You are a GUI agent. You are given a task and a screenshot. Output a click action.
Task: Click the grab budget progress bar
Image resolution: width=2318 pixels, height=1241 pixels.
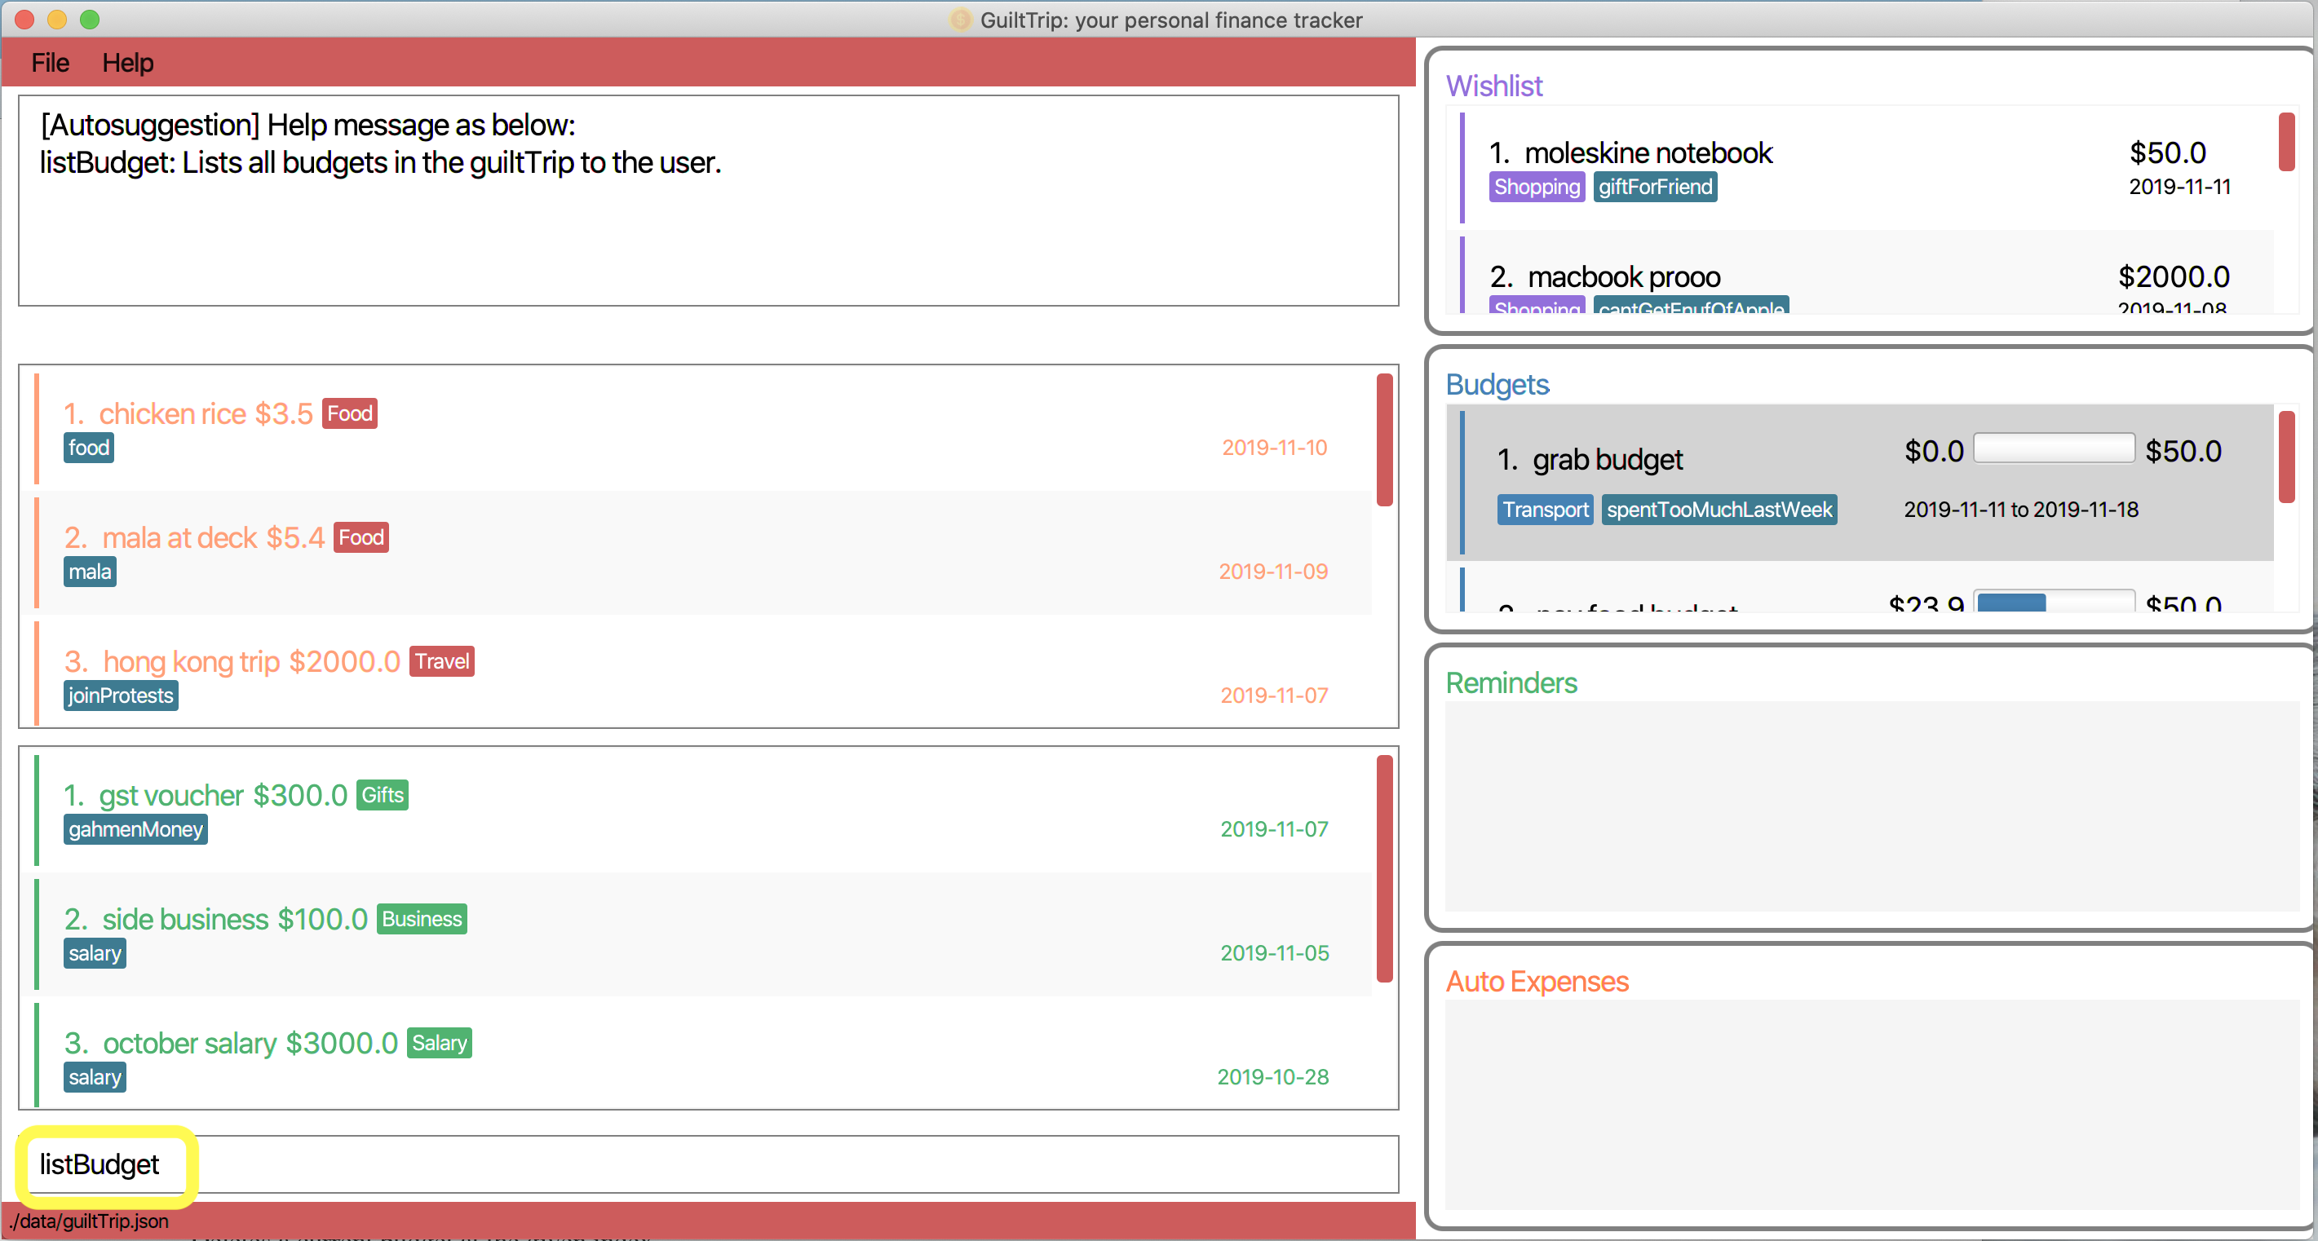[x=2055, y=448]
